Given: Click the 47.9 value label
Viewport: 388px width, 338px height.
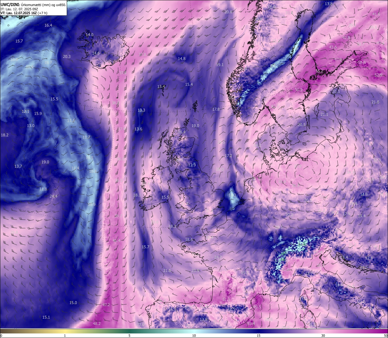Looking at the screenshot, I should pyautogui.click(x=338, y=60).
